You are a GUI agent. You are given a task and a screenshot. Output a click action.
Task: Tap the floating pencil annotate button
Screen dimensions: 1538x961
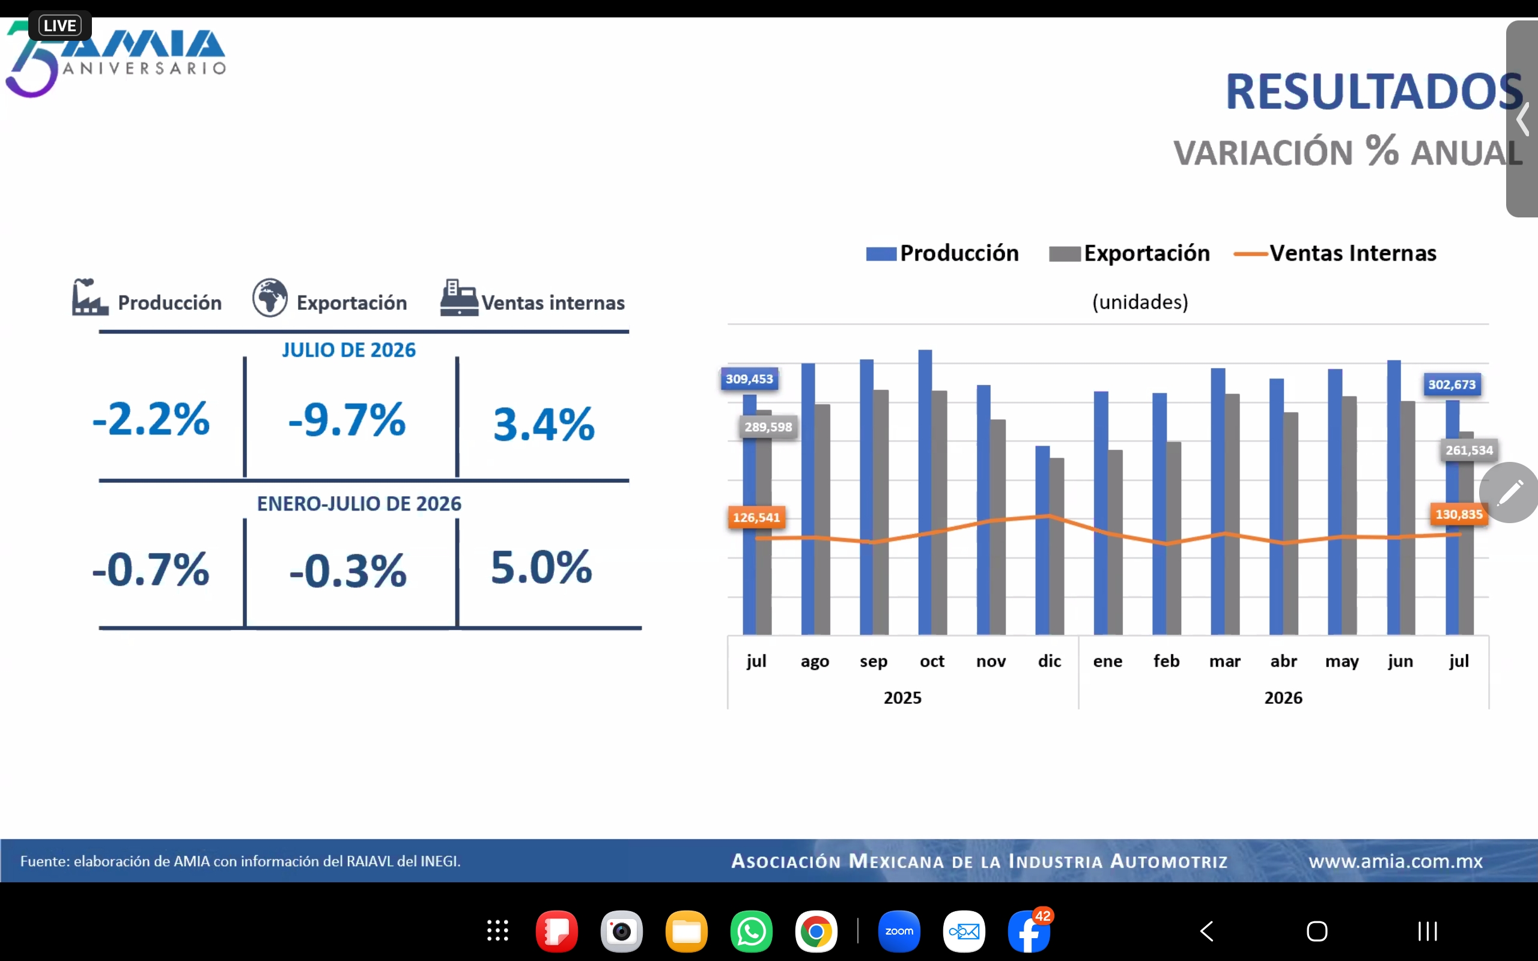click(1509, 493)
